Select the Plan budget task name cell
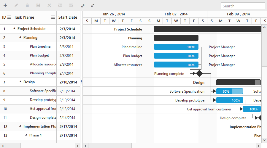Image resolution: width=267 pixels, height=148 pixels. [34, 55]
